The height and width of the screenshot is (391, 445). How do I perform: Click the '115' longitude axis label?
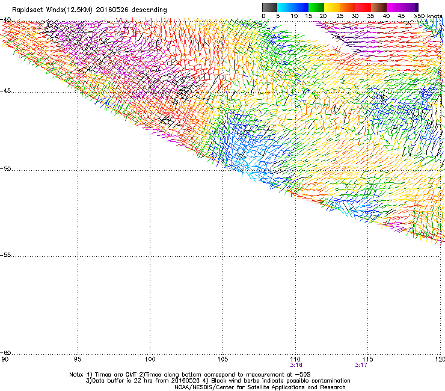(368, 359)
